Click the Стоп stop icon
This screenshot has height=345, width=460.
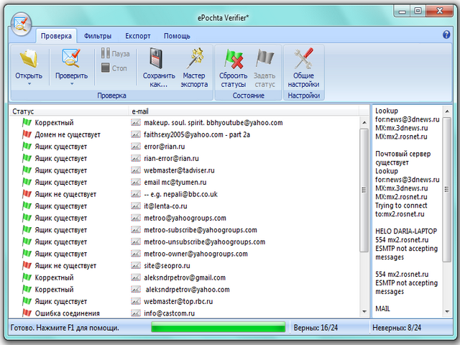106,68
